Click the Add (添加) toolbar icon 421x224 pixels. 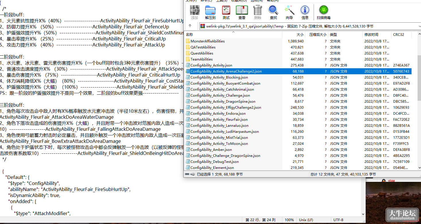[195, 12]
